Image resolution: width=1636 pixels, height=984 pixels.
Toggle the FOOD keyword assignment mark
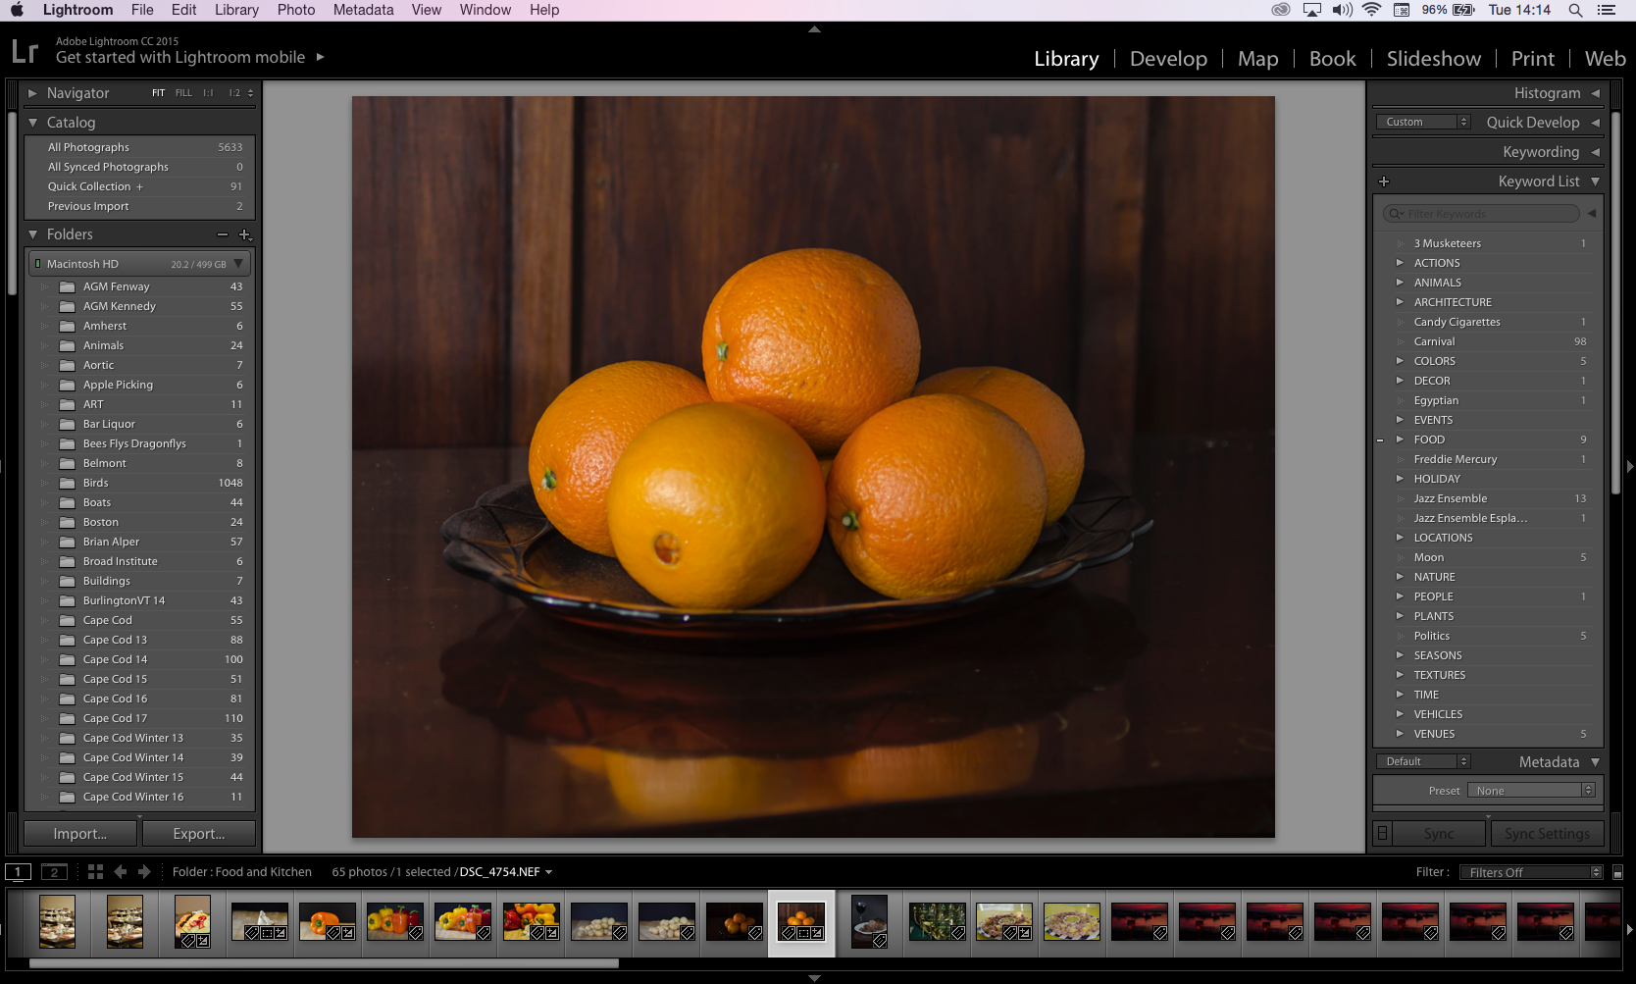[1380, 440]
